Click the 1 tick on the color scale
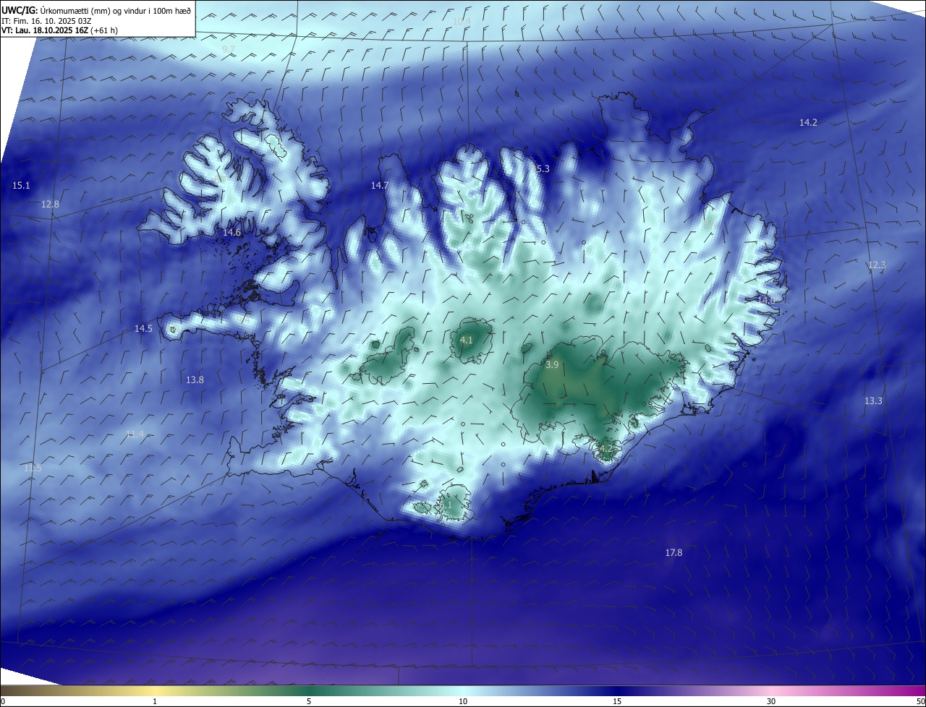This screenshot has width=926, height=707. click(155, 701)
